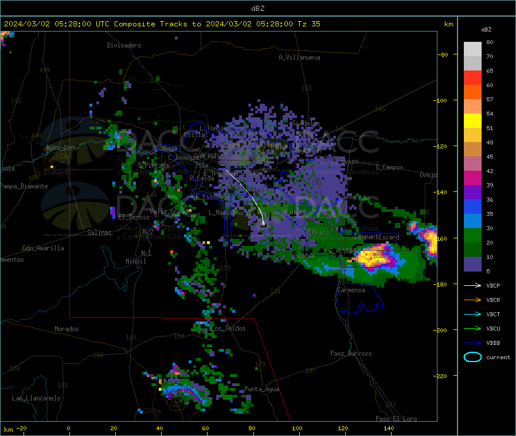Pick the red 60-65 dBZ legend swatch
The image size is (516, 436).
[x=472, y=77]
